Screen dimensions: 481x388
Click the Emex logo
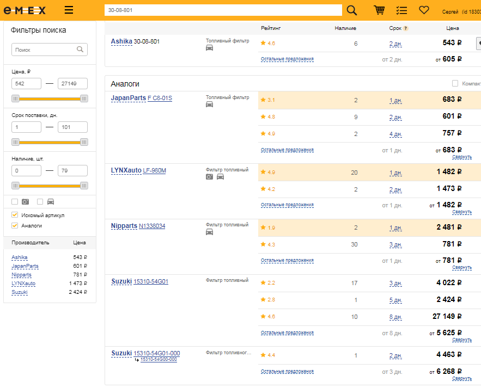[x=25, y=10]
